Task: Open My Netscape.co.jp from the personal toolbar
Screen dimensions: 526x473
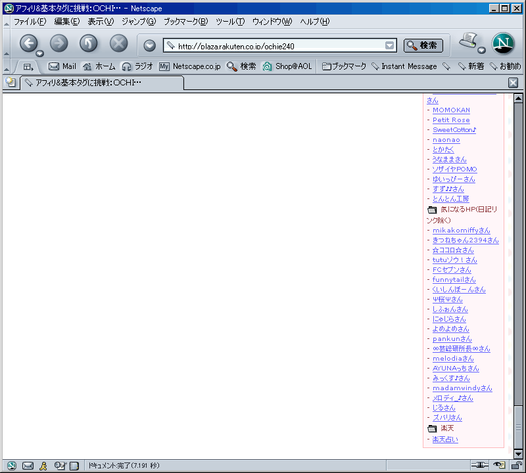Action: 190,66
